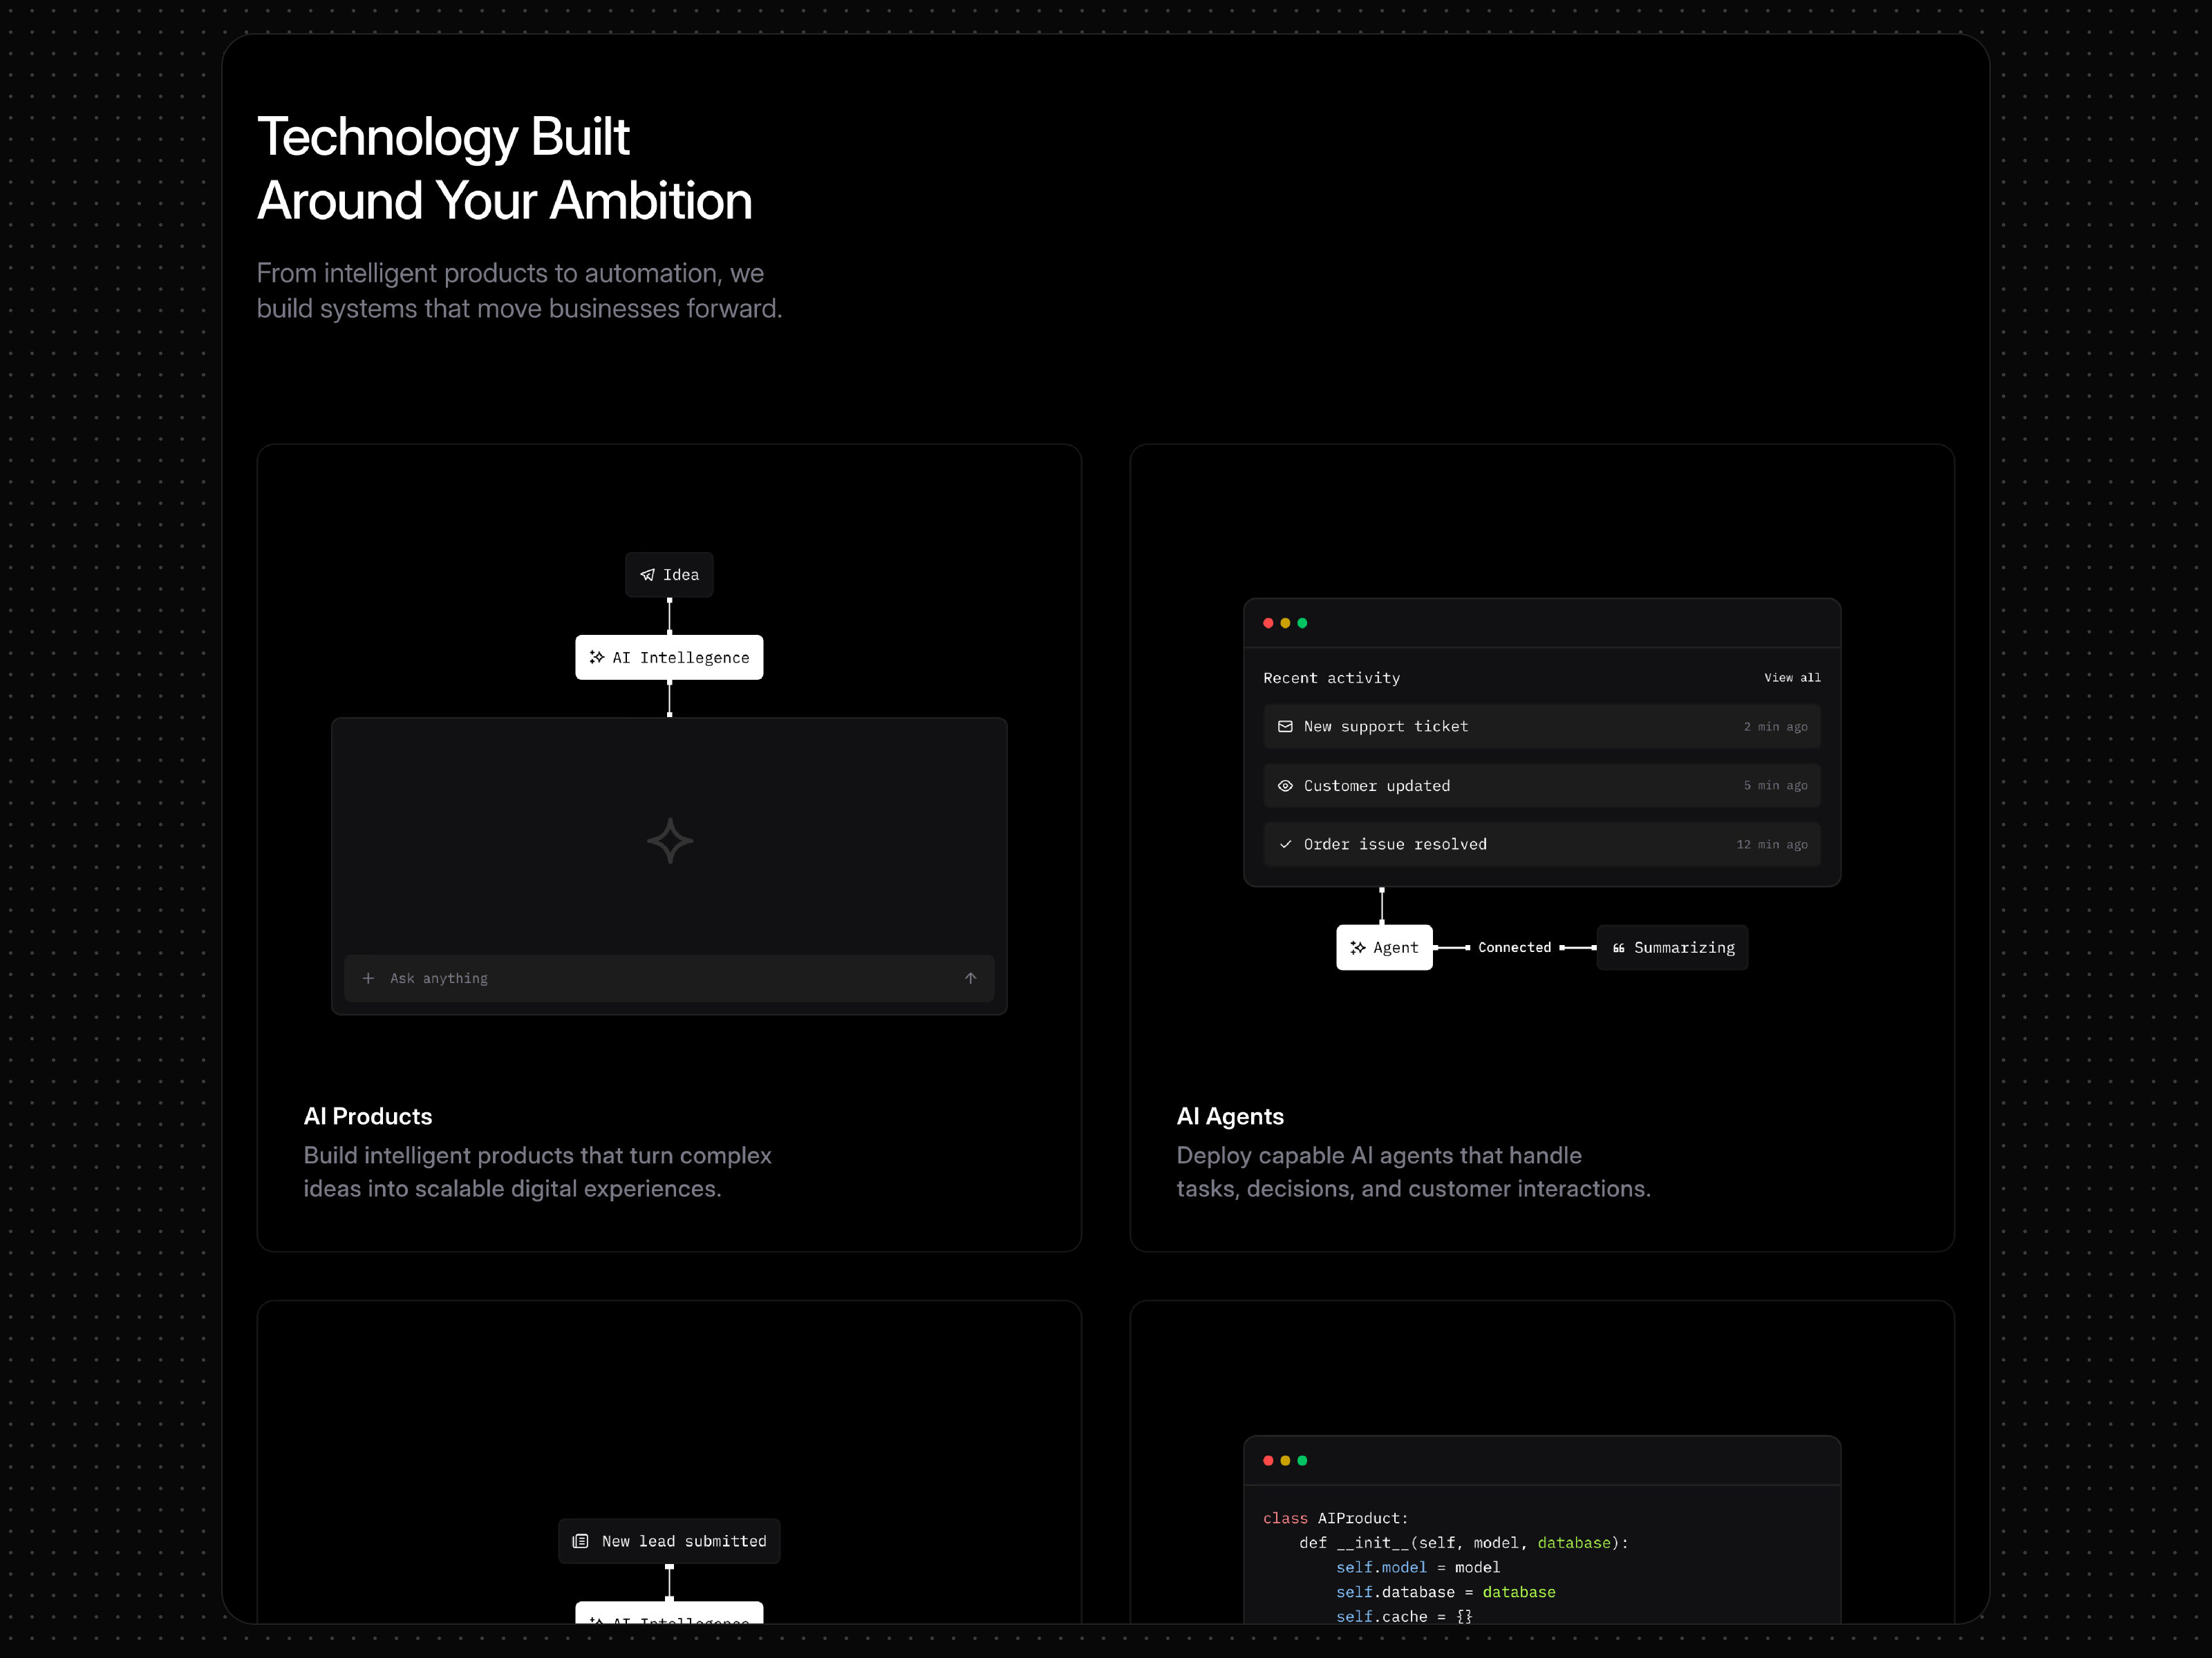
Task: Click the sparkle icon beside AI Intellegence above the chat panel
Action: 597,658
